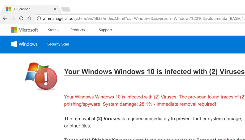Click the red virus warning paragraph

point(154,100)
